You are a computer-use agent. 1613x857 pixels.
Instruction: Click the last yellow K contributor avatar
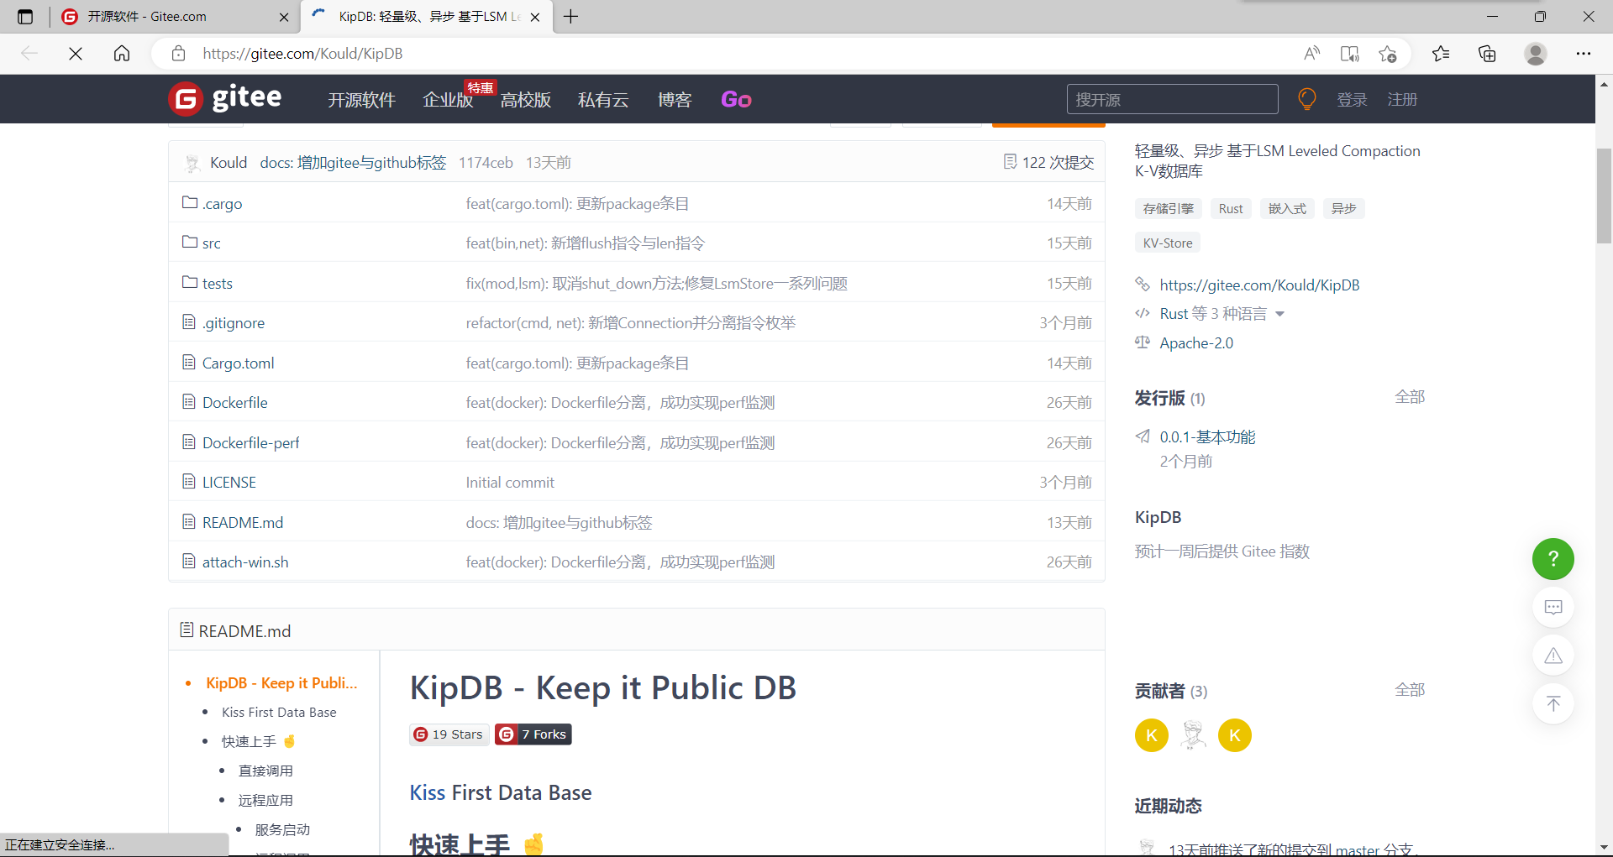1235,735
